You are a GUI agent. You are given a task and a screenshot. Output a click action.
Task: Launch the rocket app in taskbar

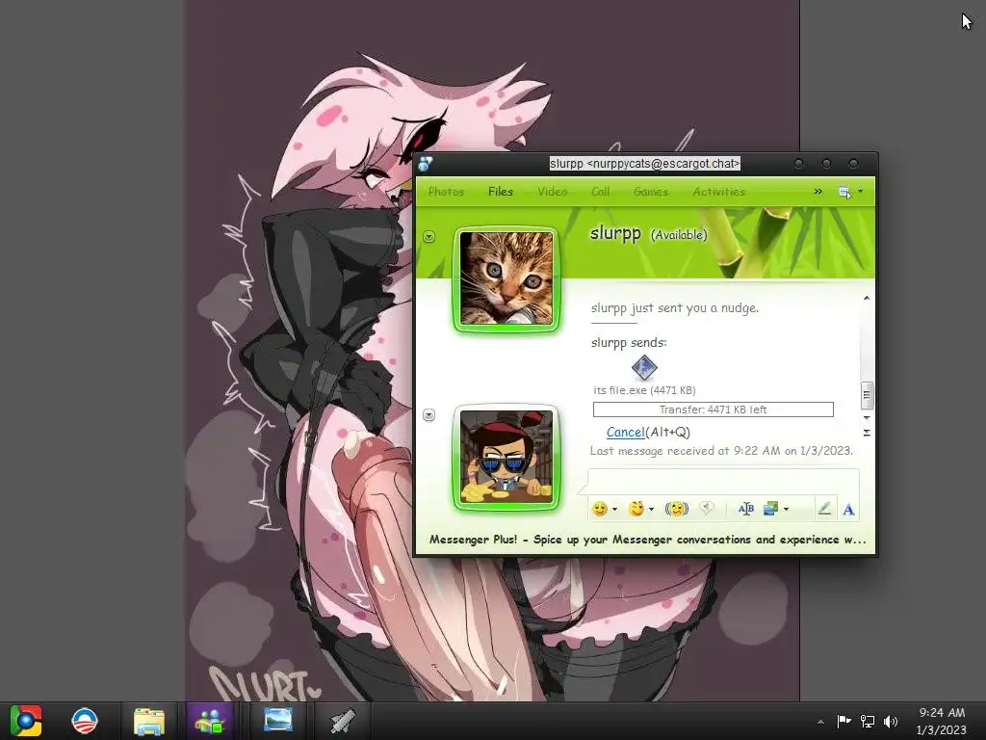click(344, 721)
